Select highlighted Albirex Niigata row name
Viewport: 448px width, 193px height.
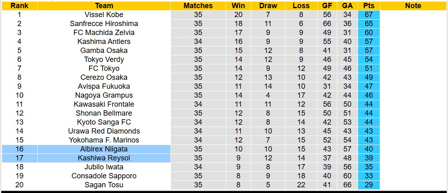[x=104, y=149]
